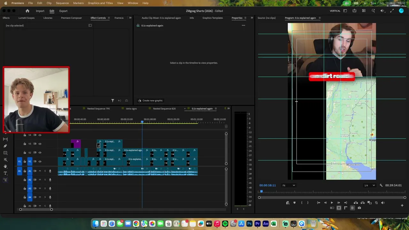Viewport: 409px width, 230px height.
Task: Open the Program monitor button editor plus
Action: click(402, 205)
